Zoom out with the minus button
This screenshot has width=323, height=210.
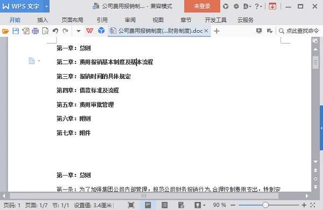pos(233,205)
